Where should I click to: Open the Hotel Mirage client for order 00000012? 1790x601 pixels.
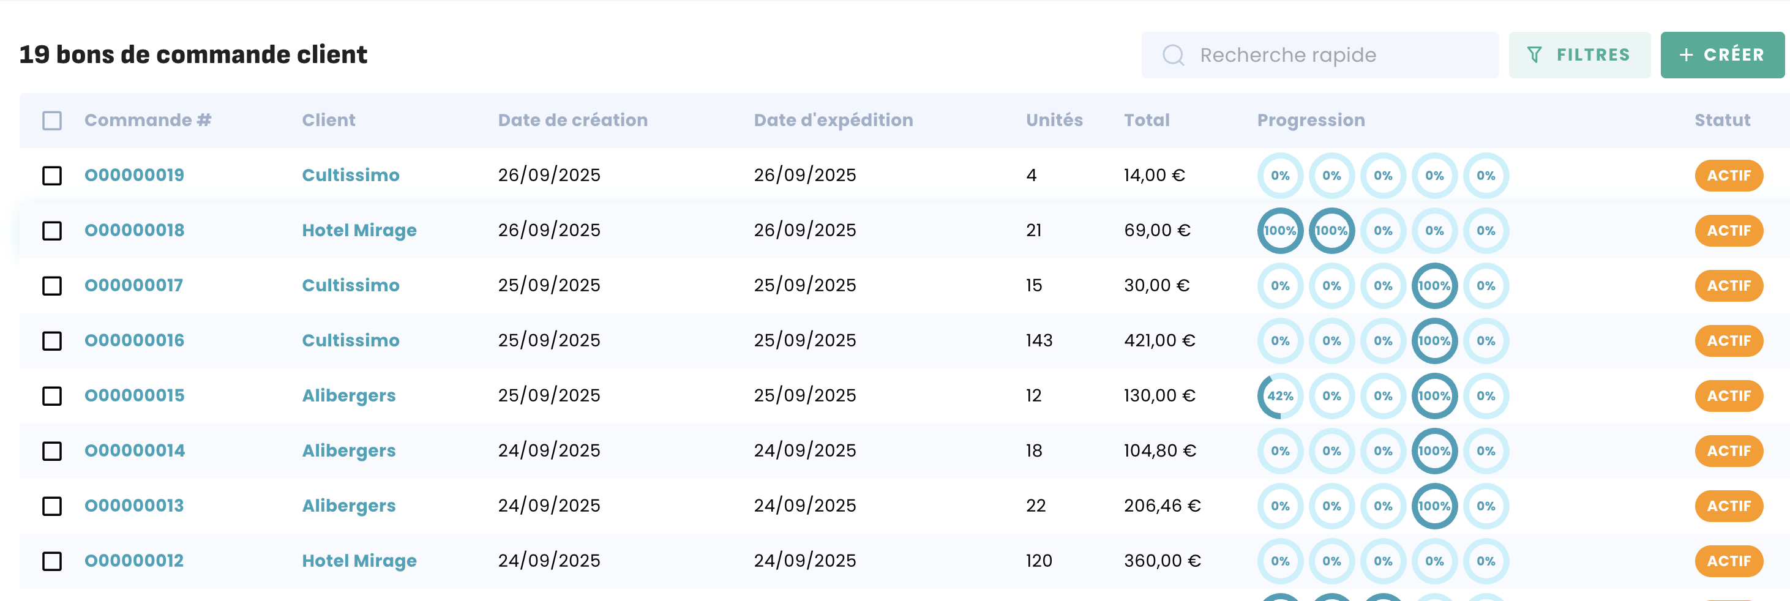pyautogui.click(x=359, y=561)
